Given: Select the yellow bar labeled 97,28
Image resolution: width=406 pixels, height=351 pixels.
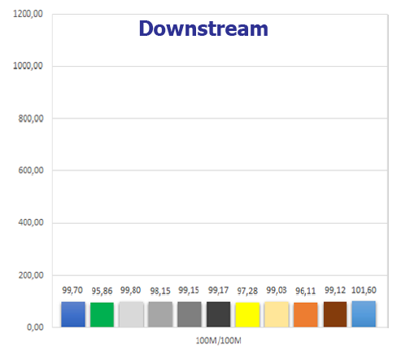Looking at the screenshot, I should [x=247, y=314].
